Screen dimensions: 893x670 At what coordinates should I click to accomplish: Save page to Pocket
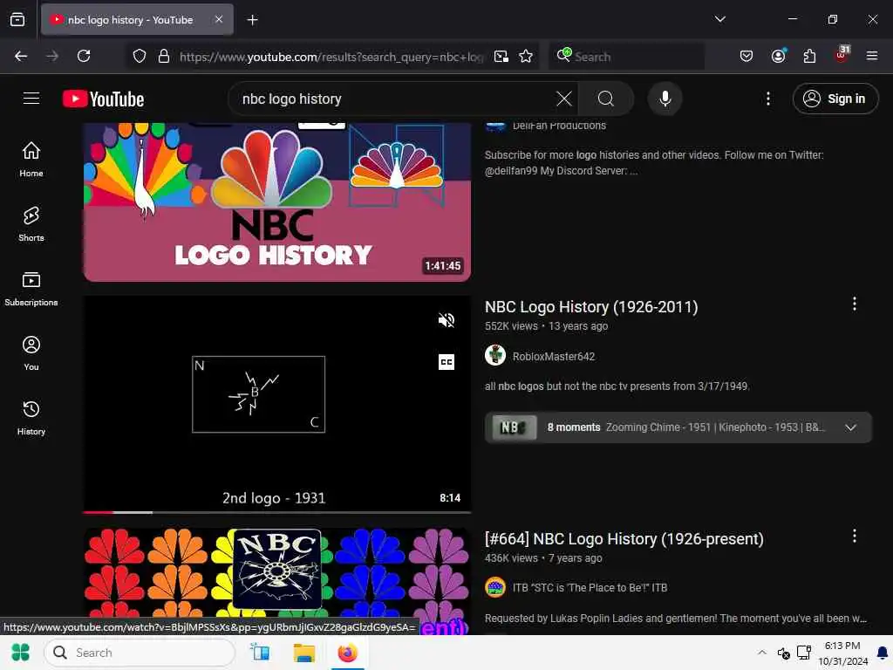click(x=746, y=56)
